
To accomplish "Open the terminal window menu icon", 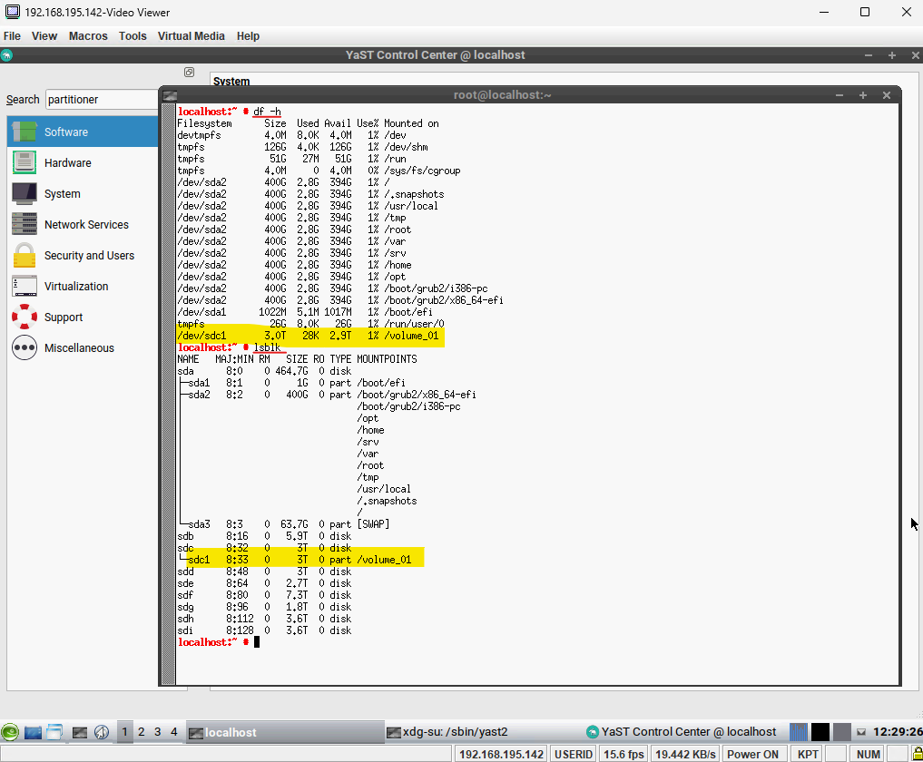I will 170,95.
